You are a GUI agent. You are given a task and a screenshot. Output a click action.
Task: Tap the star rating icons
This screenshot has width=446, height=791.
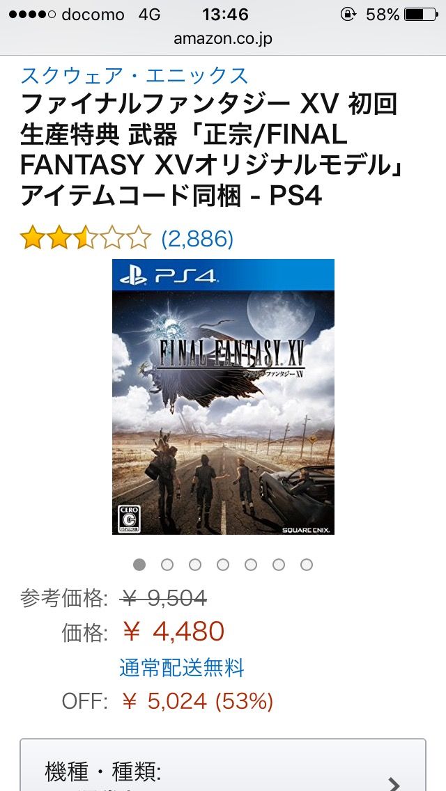[x=85, y=238]
